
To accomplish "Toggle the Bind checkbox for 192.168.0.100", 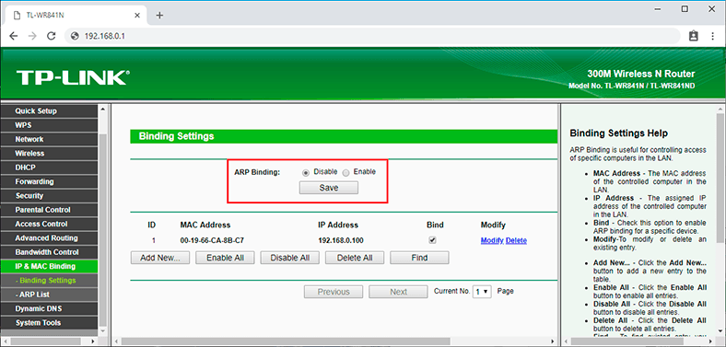I will pyautogui.click(x=432, y=240).
